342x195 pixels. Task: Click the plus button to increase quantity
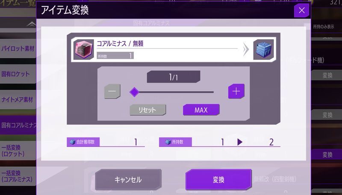236,91
